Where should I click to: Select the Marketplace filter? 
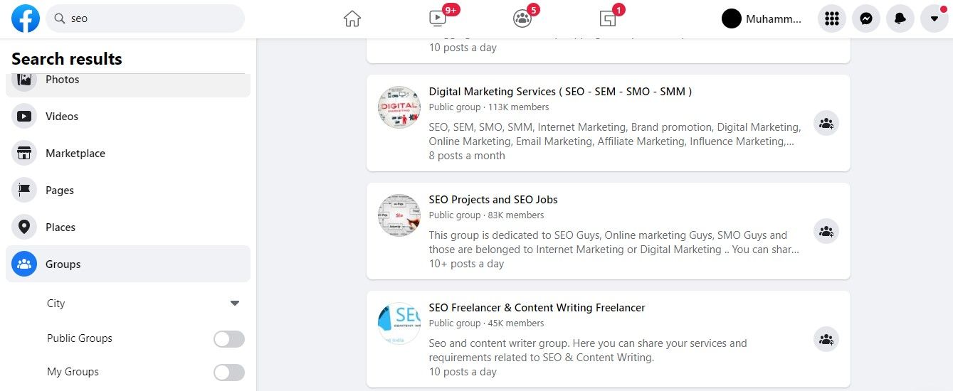128,153
